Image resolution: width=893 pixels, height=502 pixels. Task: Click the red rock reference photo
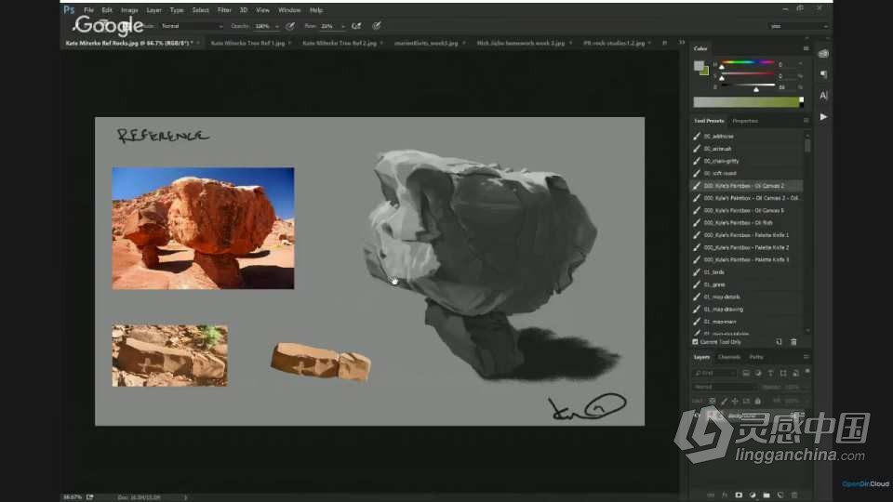click(204, 229)
